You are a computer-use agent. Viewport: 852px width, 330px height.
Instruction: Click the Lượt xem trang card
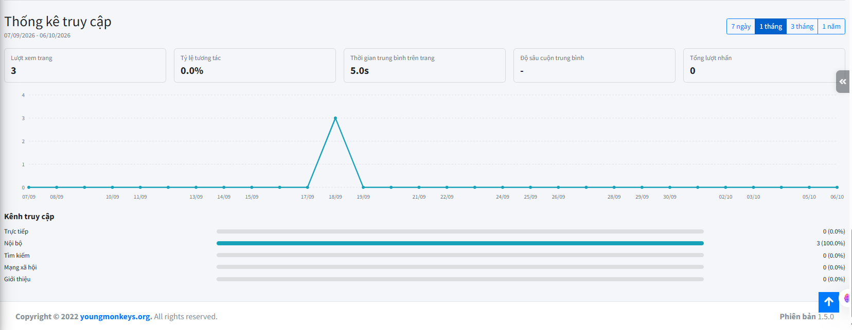[x=85, y=65]
